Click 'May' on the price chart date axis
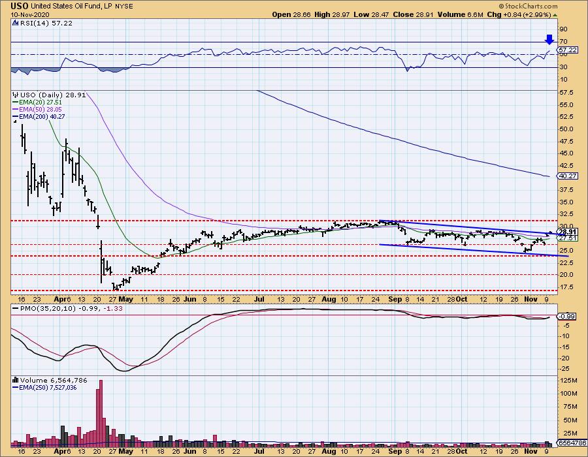This screenshot has height=457, width=588. (125, 299)
